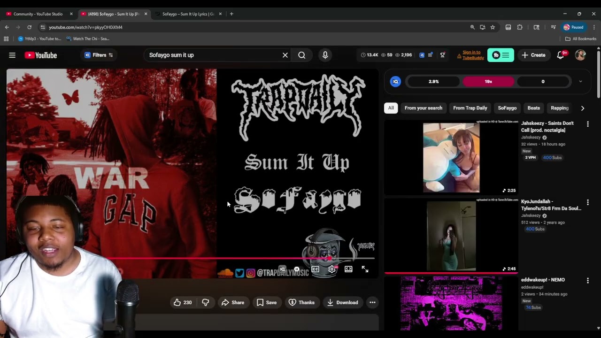Click the URL address bar
This screenshot has height=338, width=601.
click(254, 27)
